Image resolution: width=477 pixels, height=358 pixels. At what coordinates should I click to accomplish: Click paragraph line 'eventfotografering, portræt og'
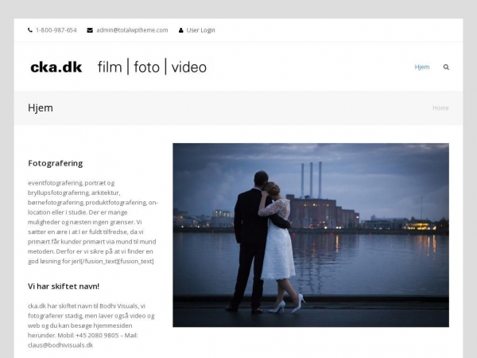tap(72, 183)
